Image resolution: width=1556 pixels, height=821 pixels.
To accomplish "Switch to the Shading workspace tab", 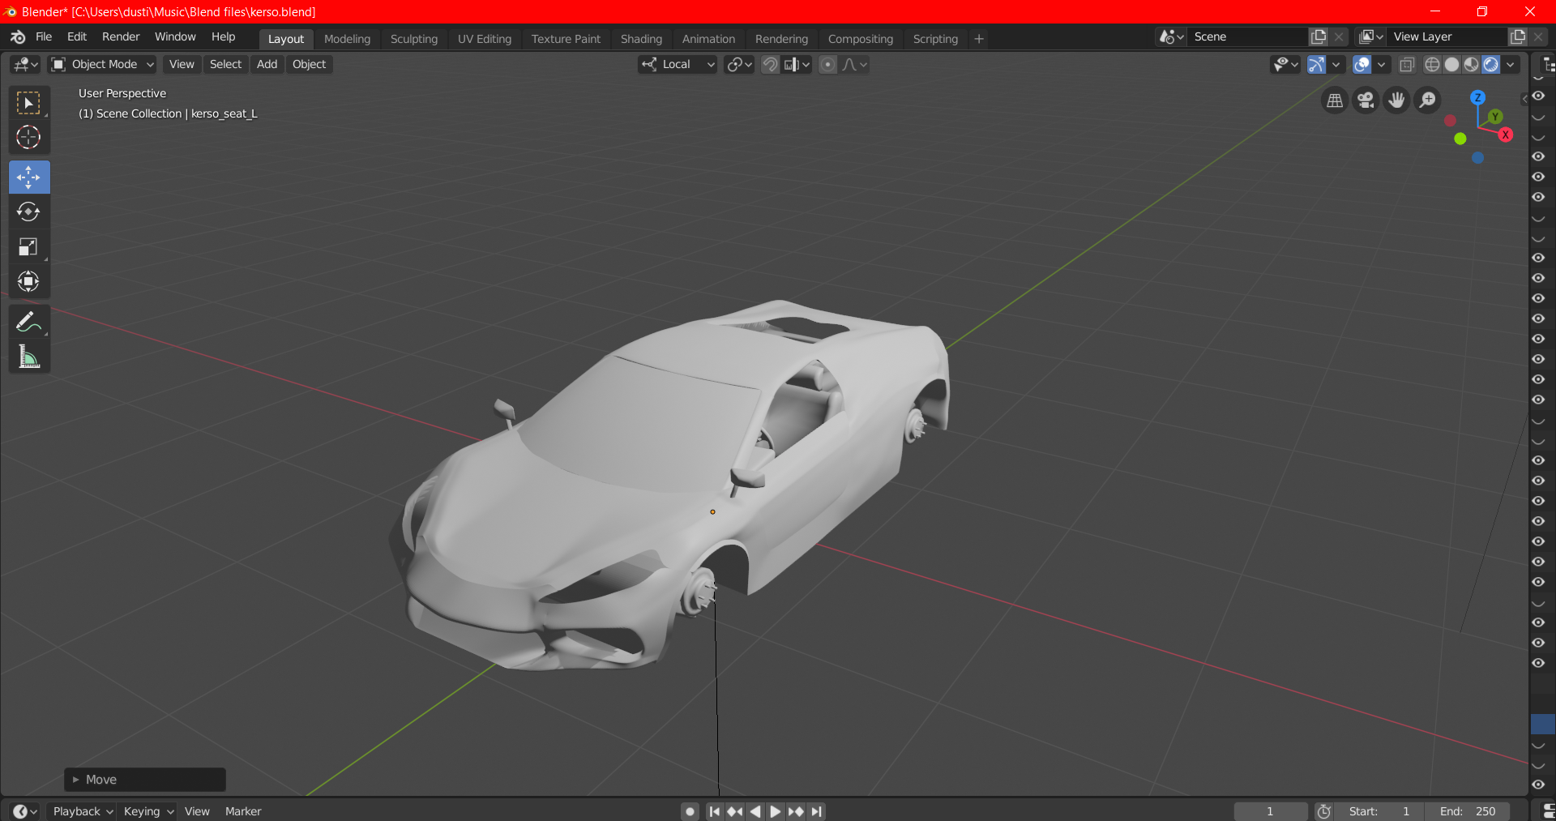I will click(641, 39).
